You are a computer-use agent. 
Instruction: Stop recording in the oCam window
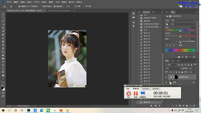(129, 94)
